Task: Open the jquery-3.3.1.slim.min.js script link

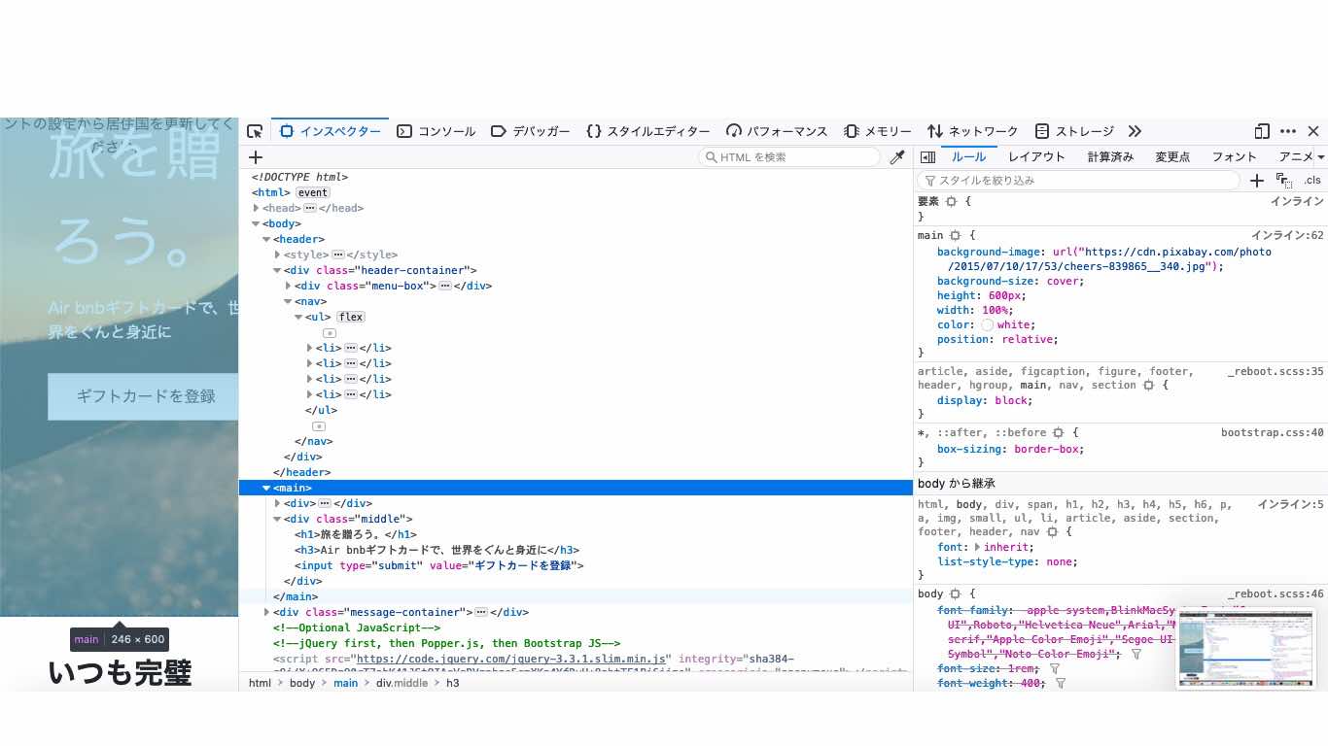Action: coord(511,659)
